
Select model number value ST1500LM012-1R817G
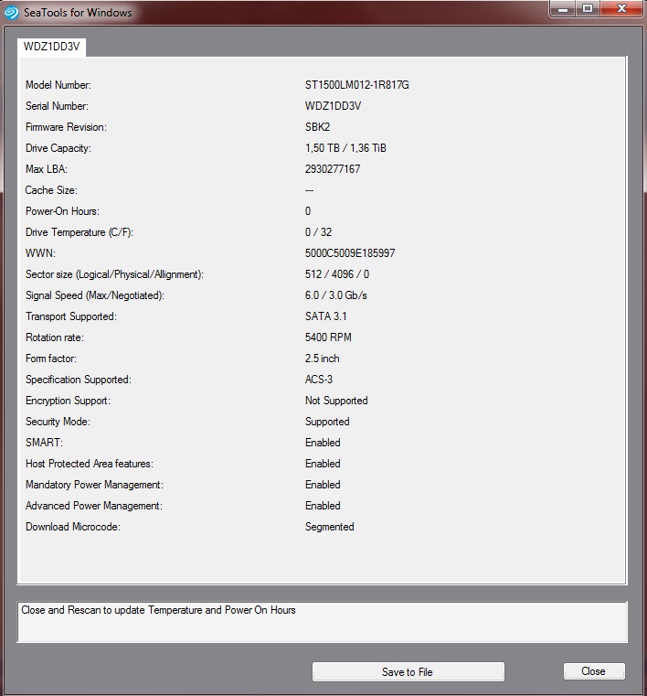357,85
